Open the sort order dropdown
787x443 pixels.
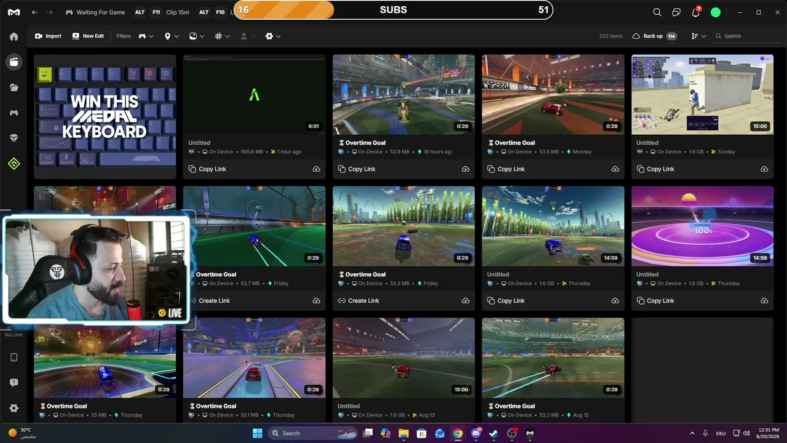(698, 36)
